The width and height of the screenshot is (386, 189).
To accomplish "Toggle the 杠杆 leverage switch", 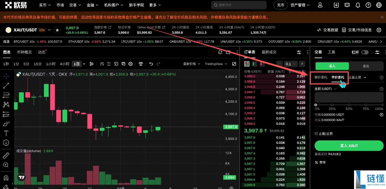I will pos(365,52).
